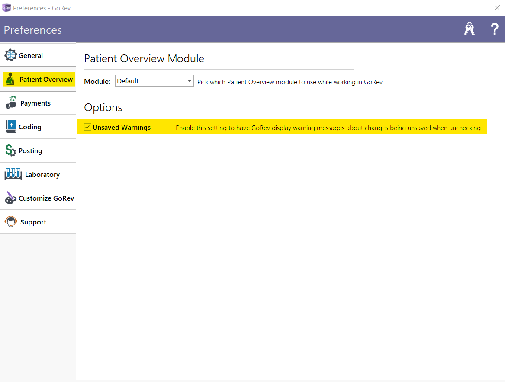Click the 'Pick which Patient Overview module' description
The image size is (505, 384).
tap(290, 82)
